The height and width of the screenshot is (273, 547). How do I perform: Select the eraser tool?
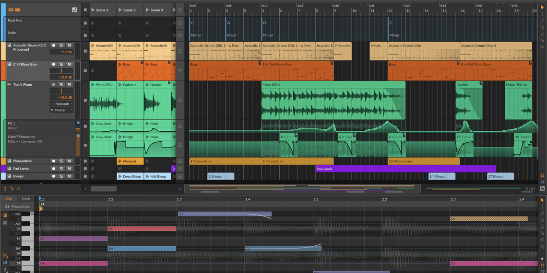tap(542, 34)
